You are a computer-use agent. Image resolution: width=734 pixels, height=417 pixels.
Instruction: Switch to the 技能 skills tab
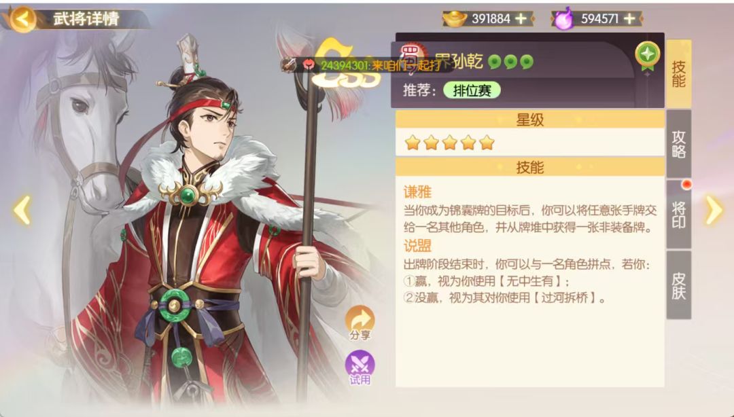[679, 74]
